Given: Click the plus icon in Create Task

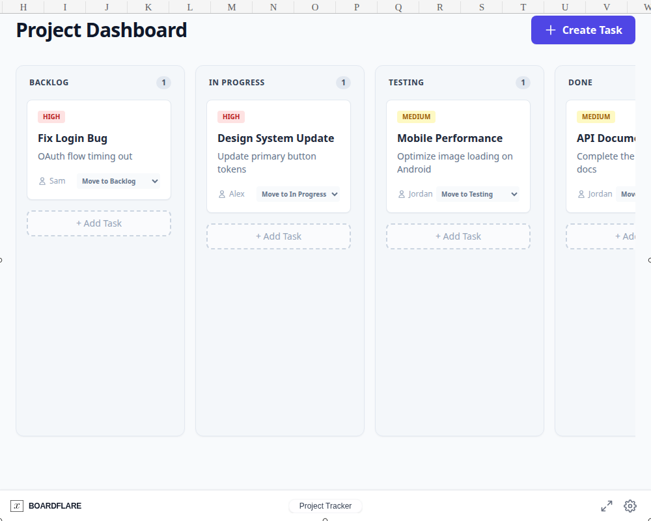Looking at the screenshot, I should [x=551, y=30].
